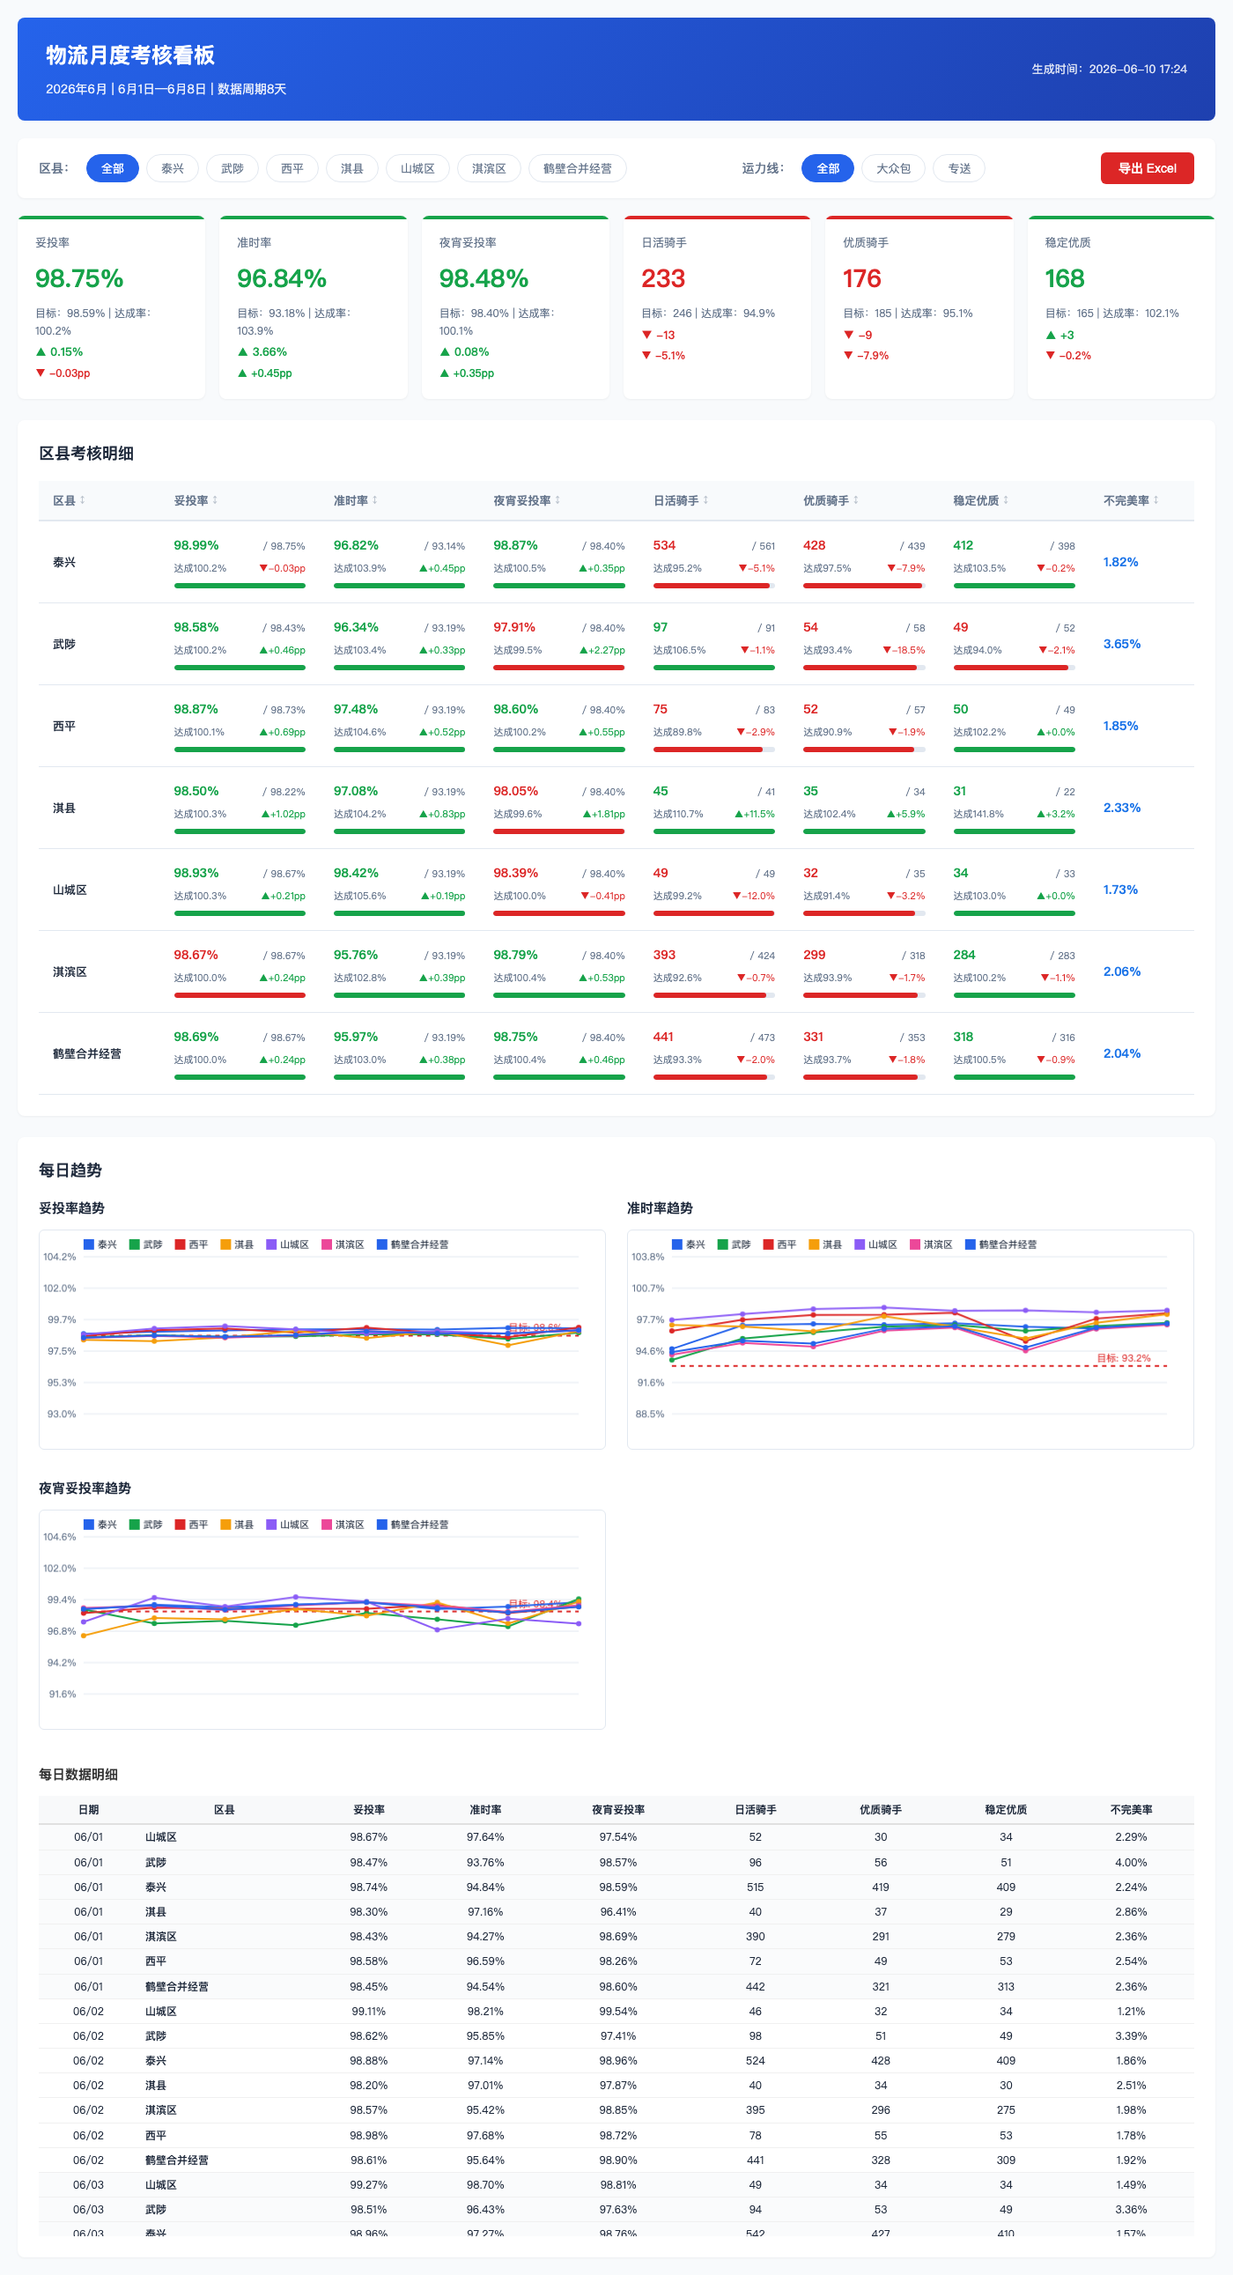
Task: Filter by 山城区 district chip
Action: 417,169
